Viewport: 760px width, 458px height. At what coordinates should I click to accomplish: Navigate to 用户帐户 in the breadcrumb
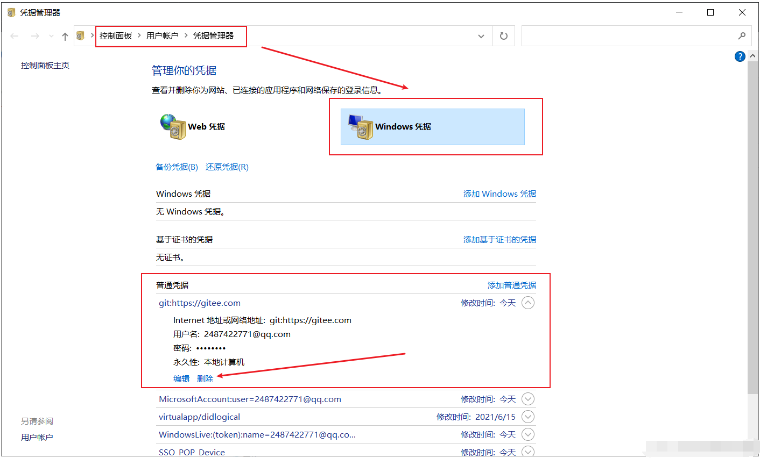click(163, 36)
